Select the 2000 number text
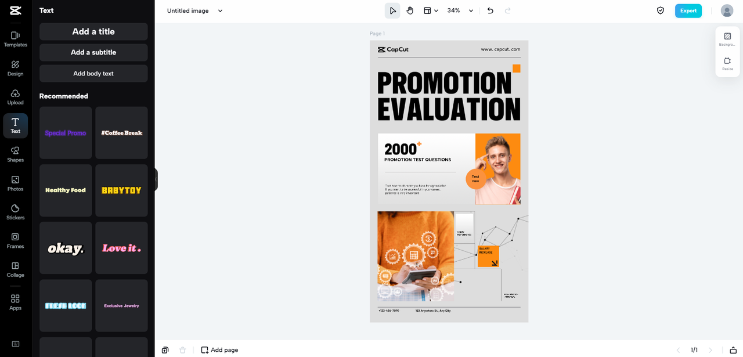 pos(401,149)
